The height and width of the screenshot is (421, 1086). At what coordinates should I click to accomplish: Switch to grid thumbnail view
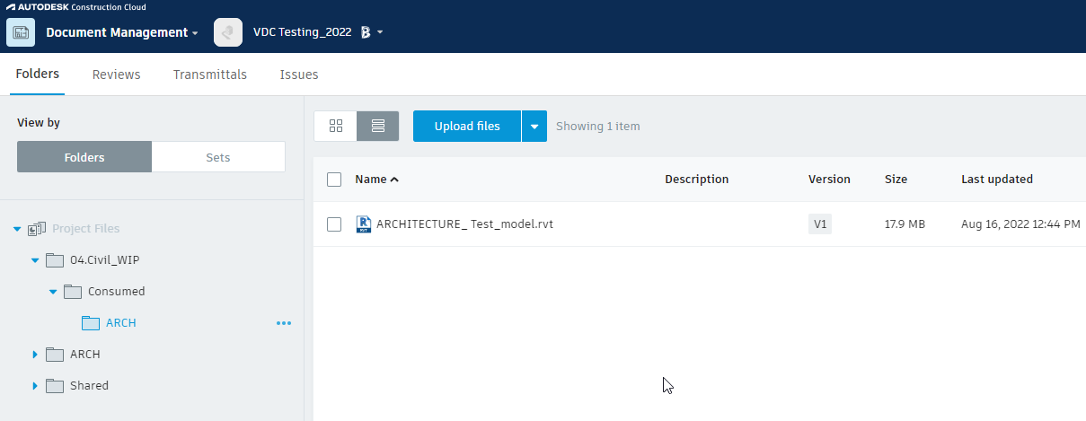pos(336,127)
